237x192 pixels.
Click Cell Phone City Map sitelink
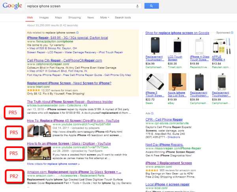118,75
